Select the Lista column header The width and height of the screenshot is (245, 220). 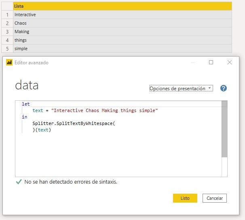[x=122, y=6]
